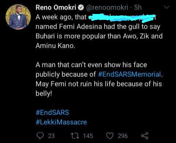Viewport: 176px width, 143px height.
Task: Expand the tweet options chevron
Action: click(x=166, y=7)
